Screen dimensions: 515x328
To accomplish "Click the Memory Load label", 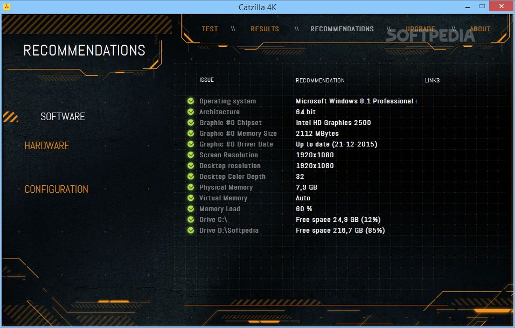I will 220,209.
